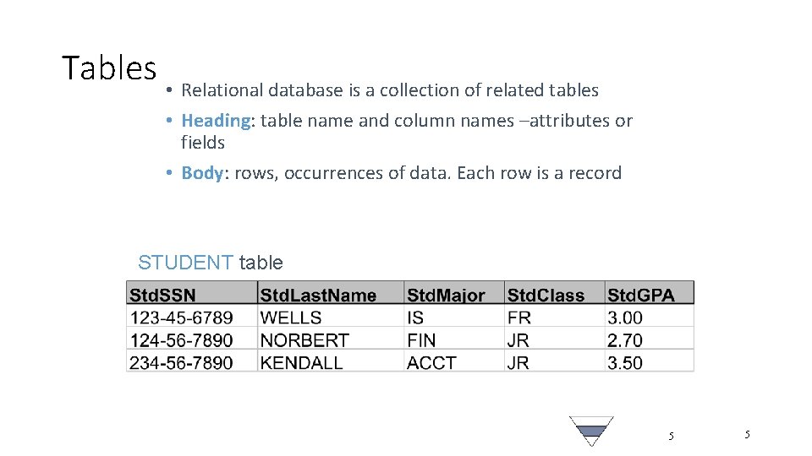Image resolution: width=812 pixels, height=456 pixels.
Task: Click the StdMajor column header
Action: (x=446, y=295)
